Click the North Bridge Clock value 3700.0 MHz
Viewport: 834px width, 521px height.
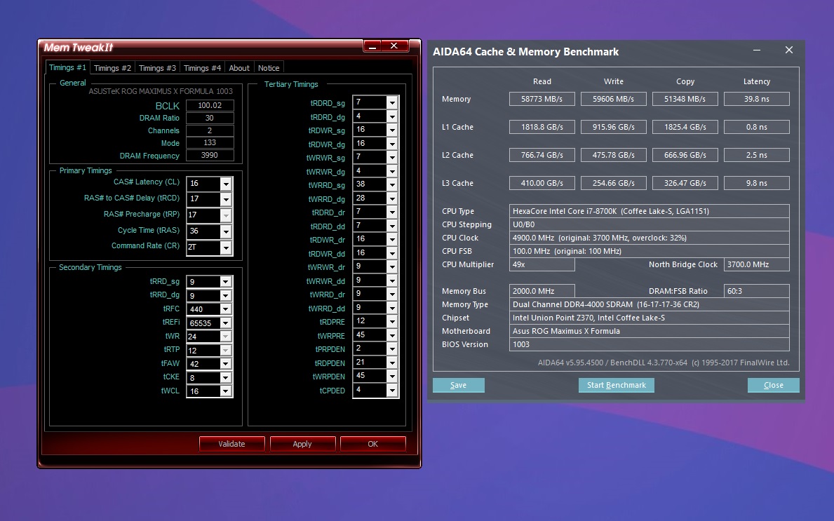756,264
